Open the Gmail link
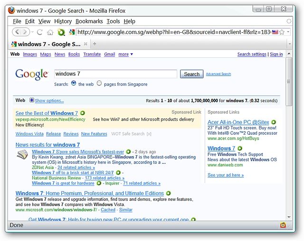 pos(110,54)
